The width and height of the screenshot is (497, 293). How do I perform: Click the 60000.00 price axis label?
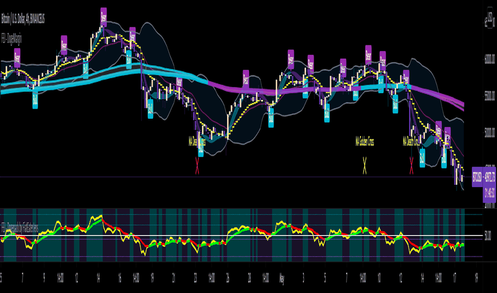[490, 60]
